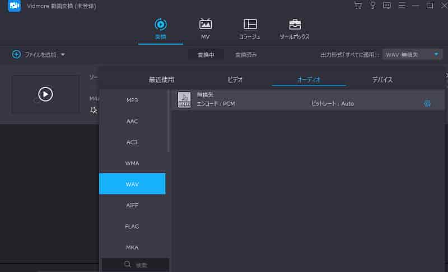Select MP3 in the format list
The width and height of the screenshot is (448, 272).
click(x=132, y=101)
